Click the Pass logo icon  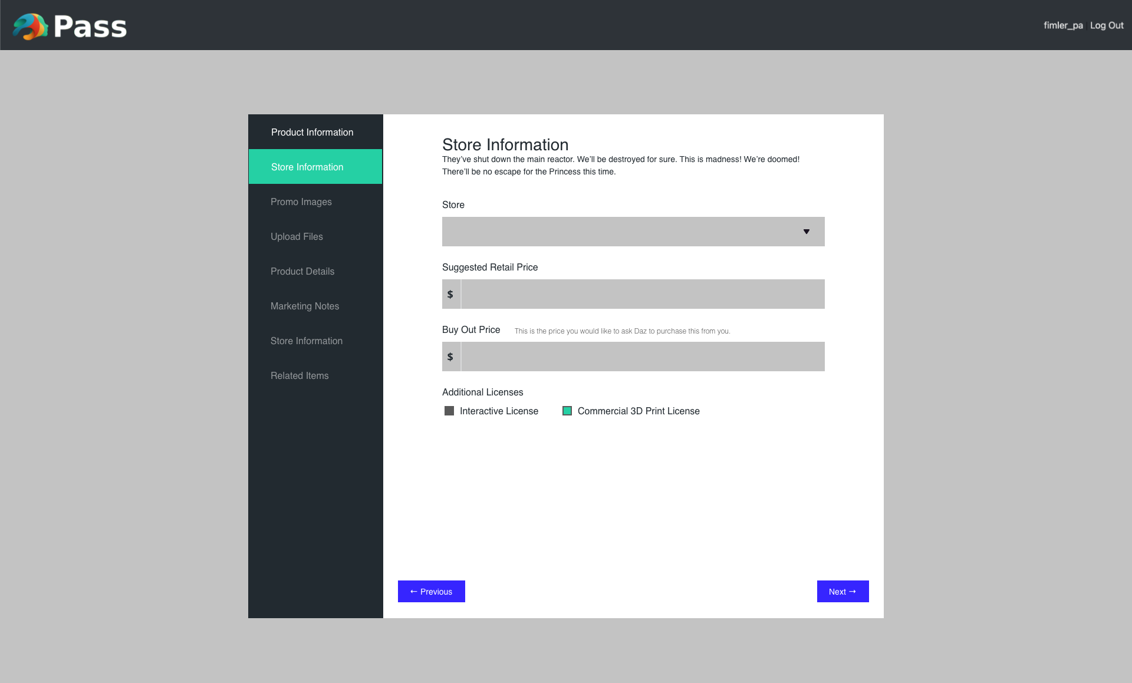coord(31,27)
